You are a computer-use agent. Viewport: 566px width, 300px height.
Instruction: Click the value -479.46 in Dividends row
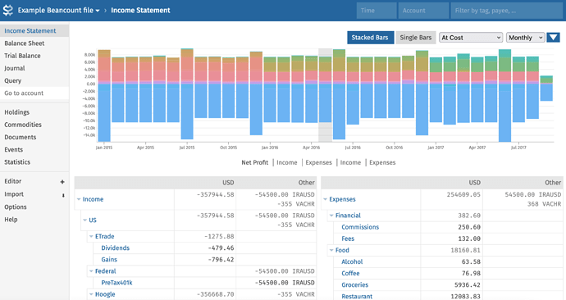[221, 248]
